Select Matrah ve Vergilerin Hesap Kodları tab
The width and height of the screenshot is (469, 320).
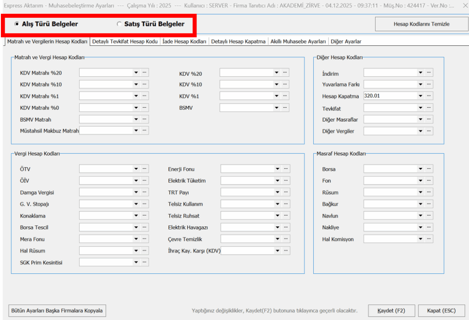point(47,42)
